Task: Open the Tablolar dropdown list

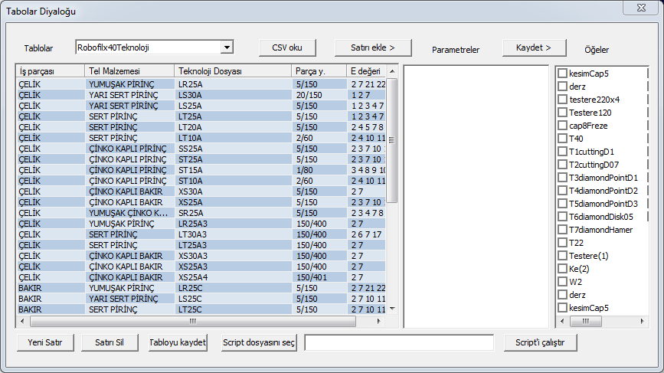Action: [226, 47]
